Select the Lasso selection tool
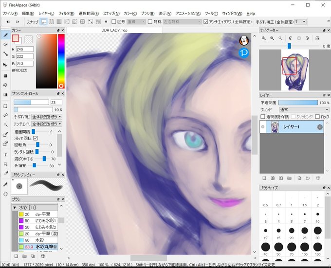This screenshot has height=268, width=331. click(5, 115)
